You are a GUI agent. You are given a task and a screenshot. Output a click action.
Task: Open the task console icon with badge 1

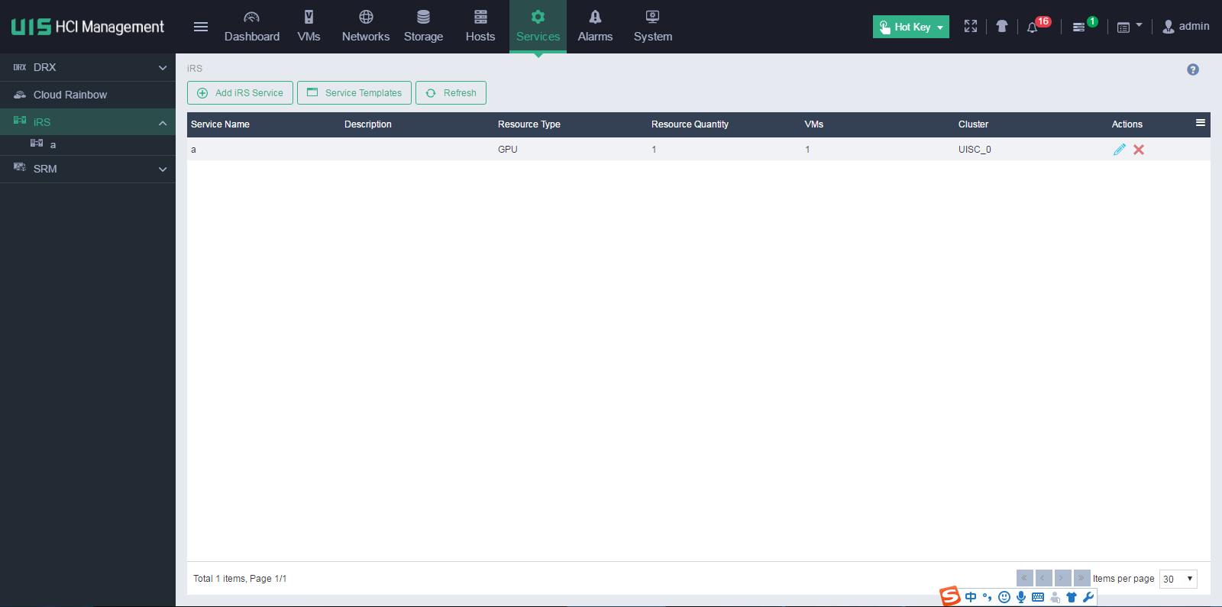pos(1079,27)
